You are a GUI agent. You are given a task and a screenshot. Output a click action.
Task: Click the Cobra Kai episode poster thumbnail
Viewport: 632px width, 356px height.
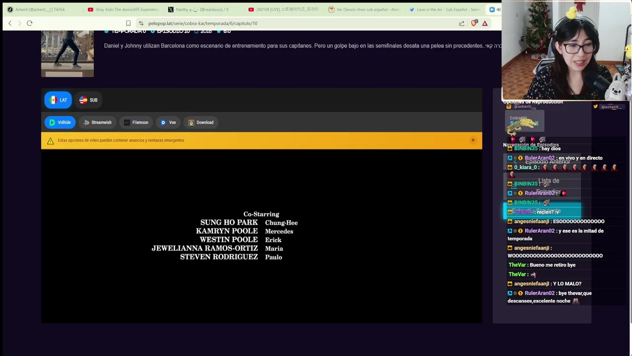pyautogui.click(x=68, y=53)
